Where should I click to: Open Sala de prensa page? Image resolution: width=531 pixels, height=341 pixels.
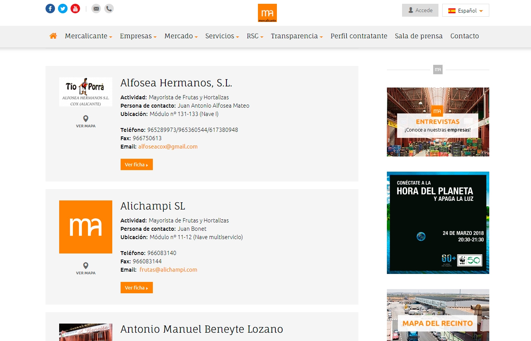(419, 36)
